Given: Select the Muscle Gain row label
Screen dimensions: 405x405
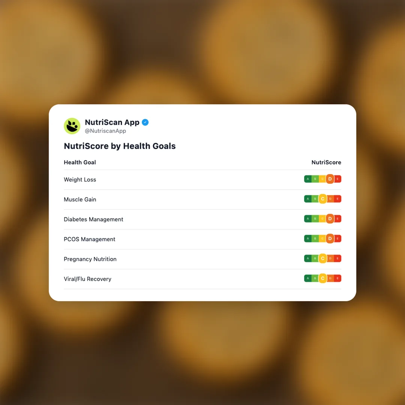Looking at the screenshot, I should coord(80,199).
